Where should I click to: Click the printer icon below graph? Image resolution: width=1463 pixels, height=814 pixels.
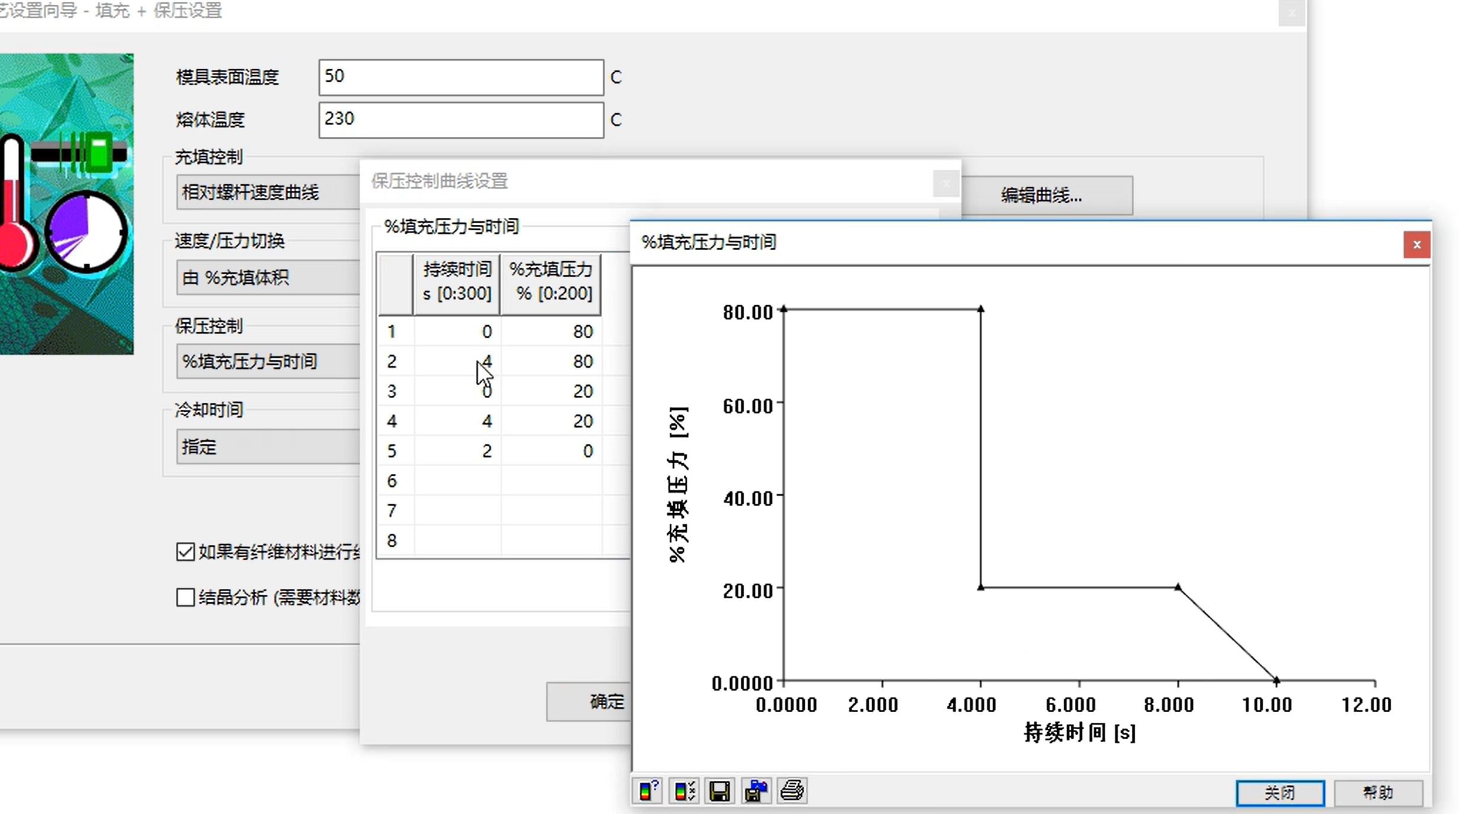coord(792,791)
